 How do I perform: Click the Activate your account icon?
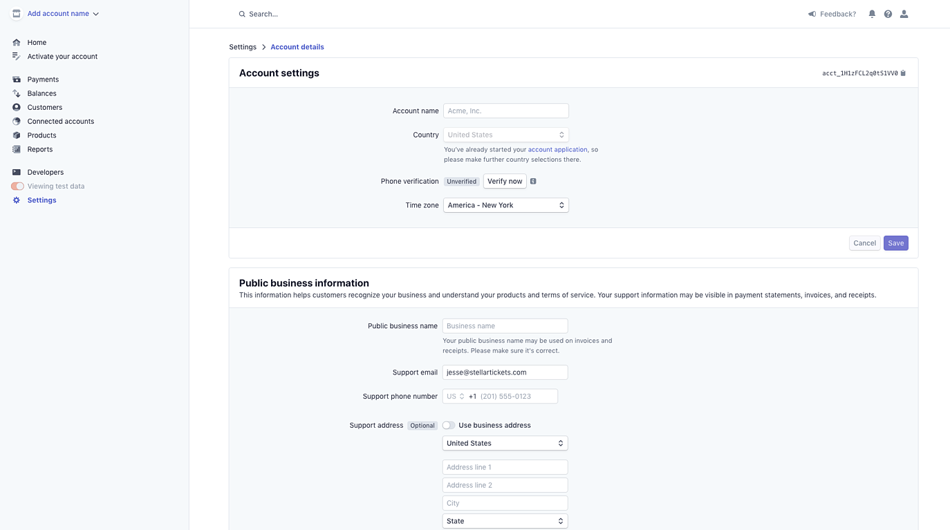[x=17, y=57]
